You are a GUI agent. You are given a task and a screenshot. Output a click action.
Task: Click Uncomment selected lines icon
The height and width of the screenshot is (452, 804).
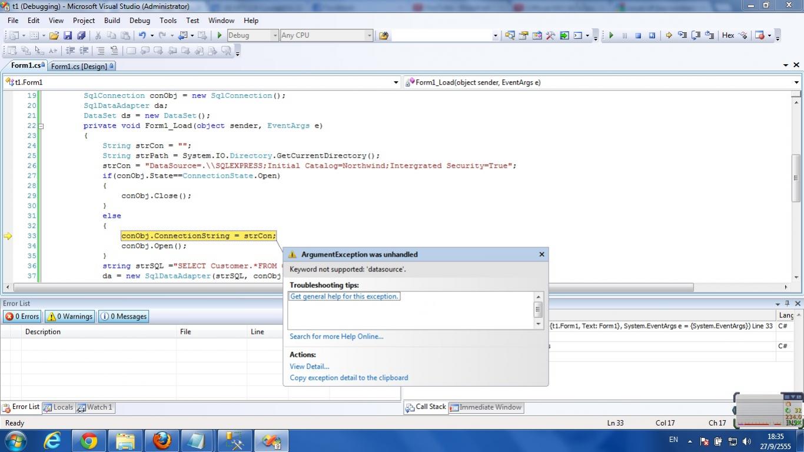click(114, 51)
